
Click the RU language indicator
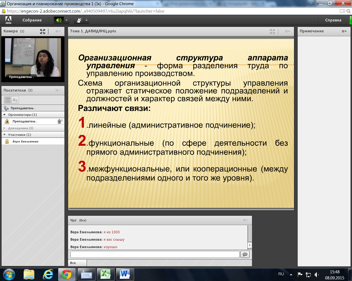point(281,274)
